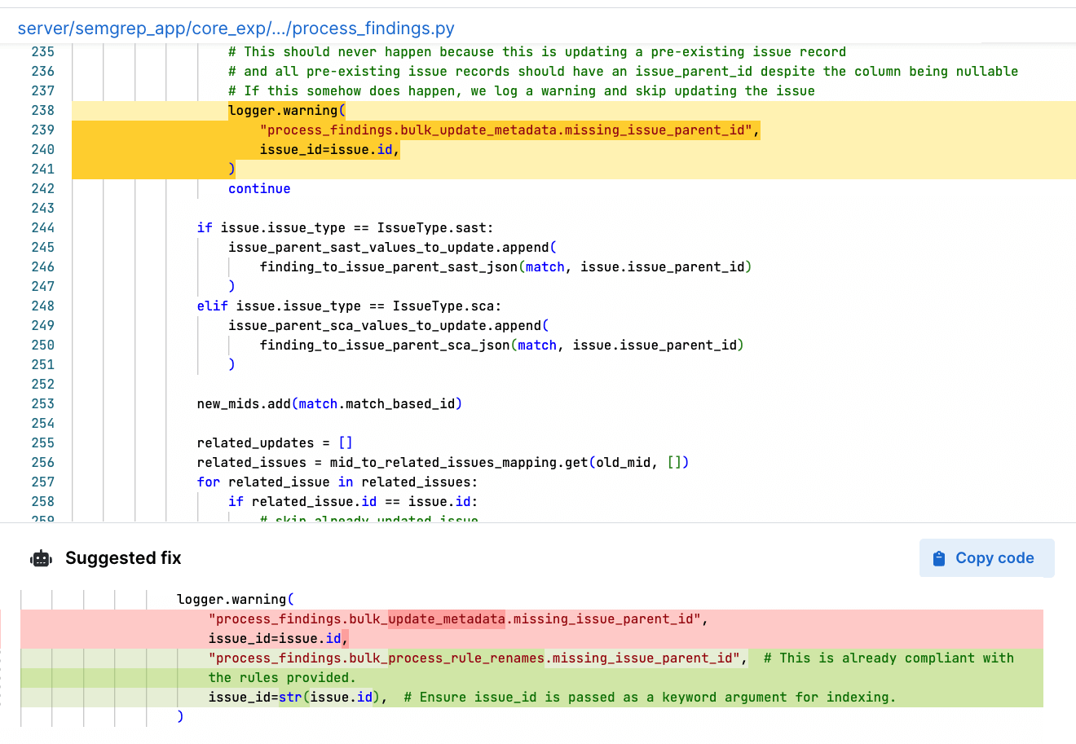The width and height of the screenshot is (1076, 744).
Task: Click the Suggested fix heading
Action: coord(123,558)
